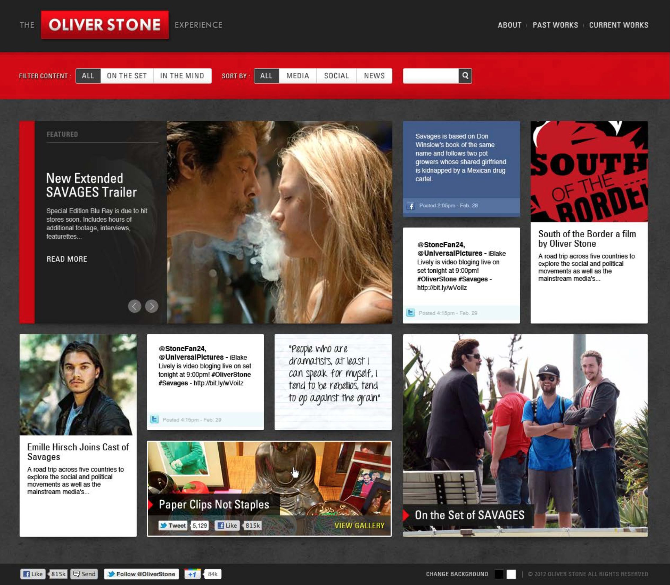
Task: Go to next featured slide arrow
Action: tap(152, 306)
